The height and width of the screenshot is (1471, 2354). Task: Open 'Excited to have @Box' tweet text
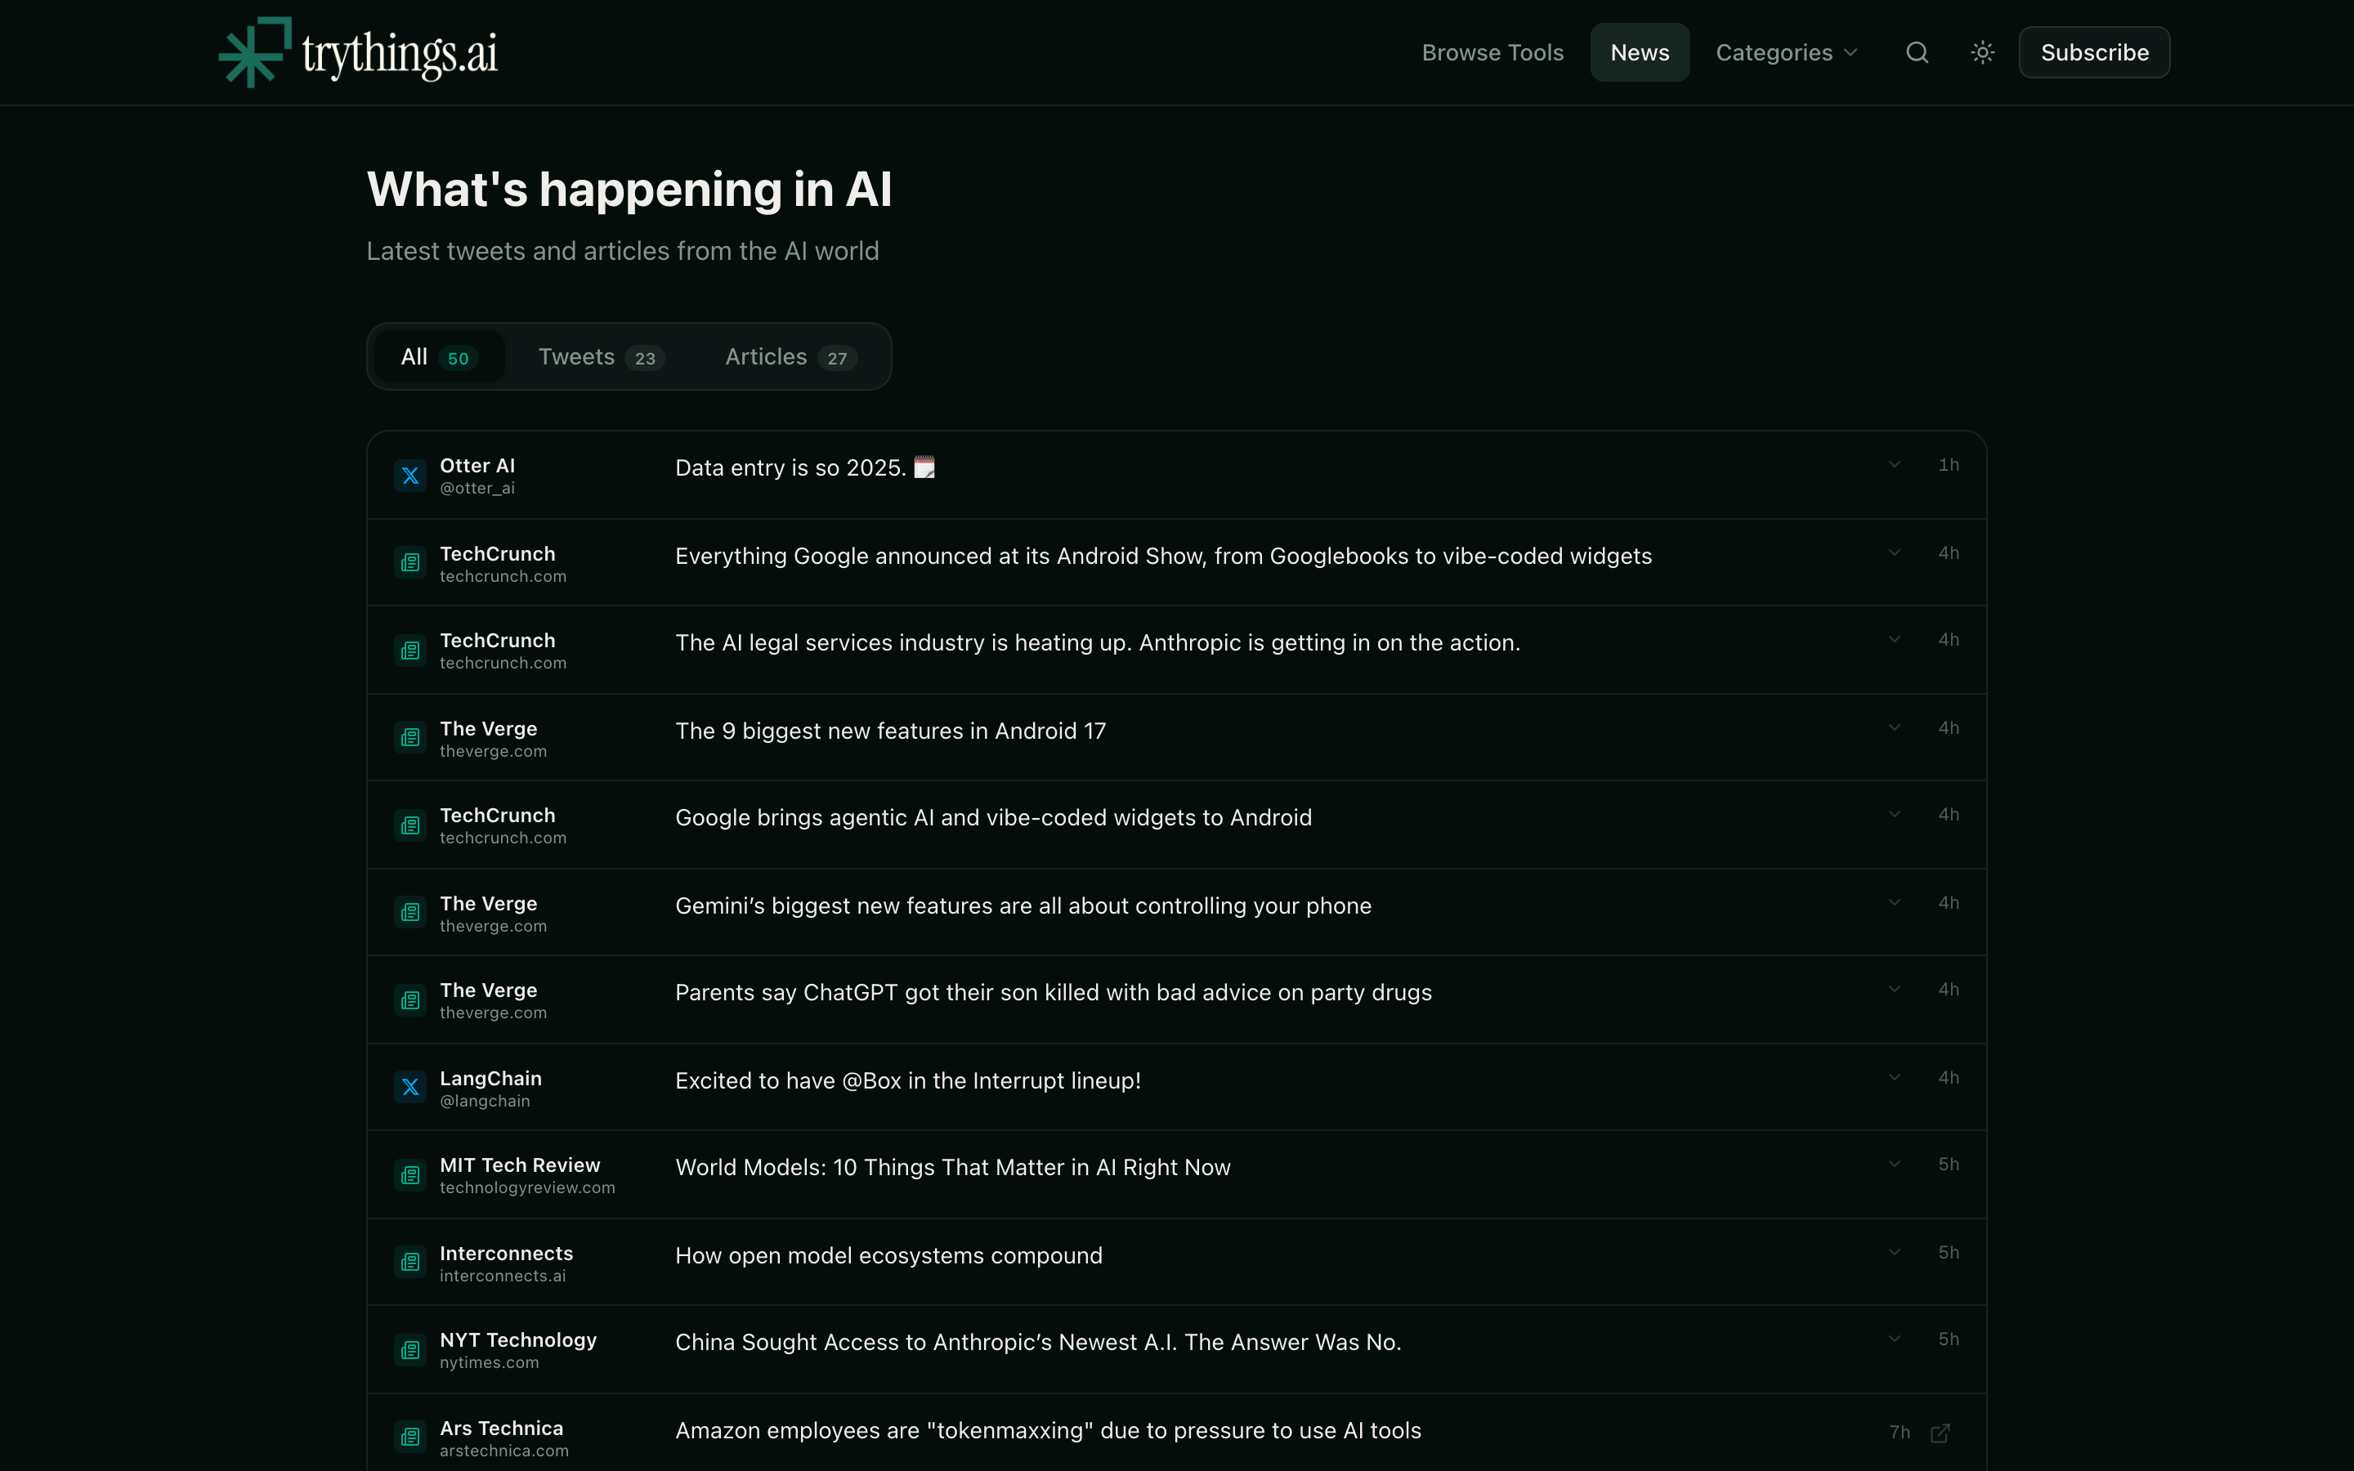click(x=907, y=1081)
